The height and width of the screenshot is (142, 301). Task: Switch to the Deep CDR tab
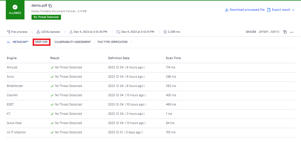(41, 42)
